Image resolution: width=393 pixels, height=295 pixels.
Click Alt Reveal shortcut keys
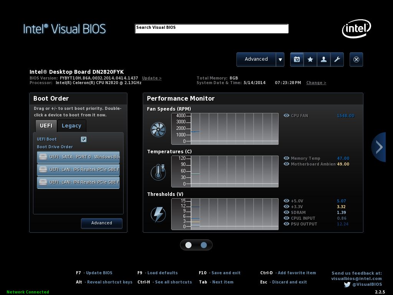tap(104, 282)
